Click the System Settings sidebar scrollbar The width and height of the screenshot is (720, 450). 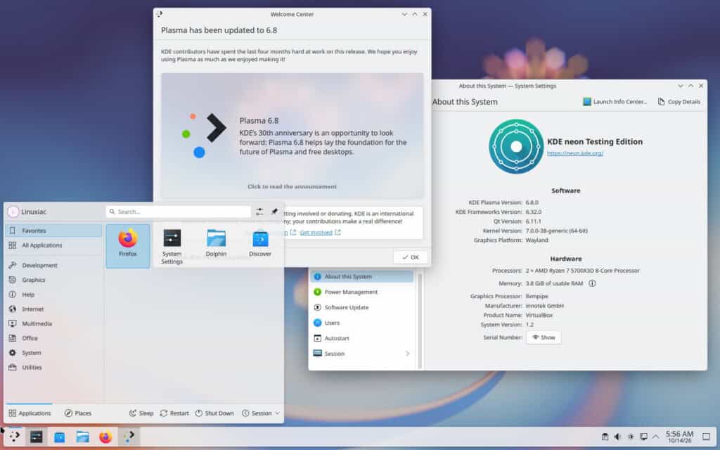(419, 320)
